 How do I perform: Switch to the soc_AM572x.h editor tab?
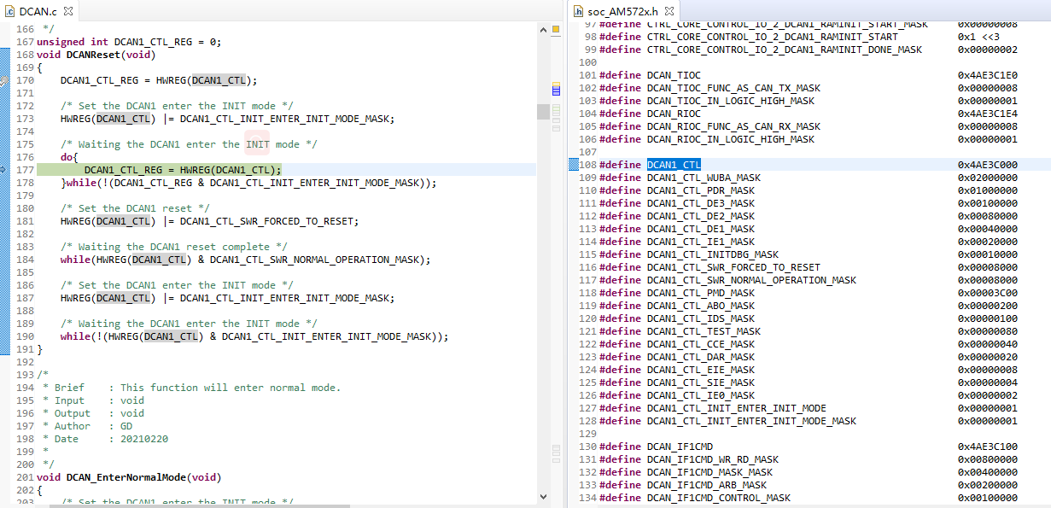[625, 11]
